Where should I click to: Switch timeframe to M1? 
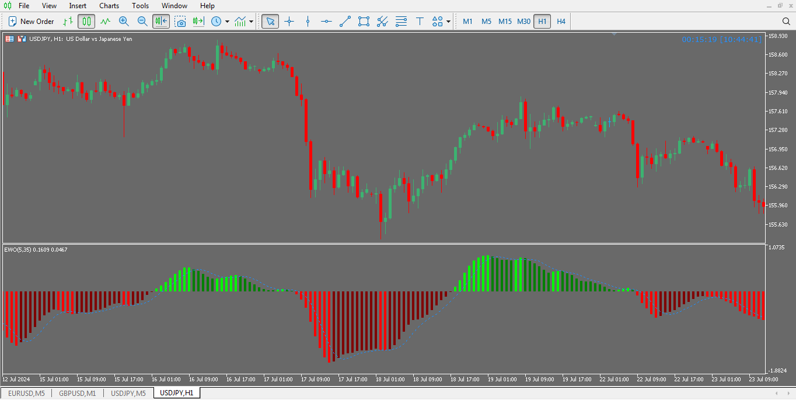click(467, 22)
